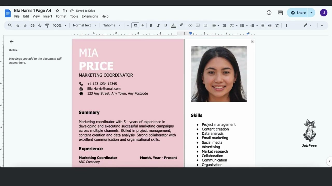Image resolution: width=332 pixels, height=186 pixels.
Task: Open the Tools menu
Action: 74,16
